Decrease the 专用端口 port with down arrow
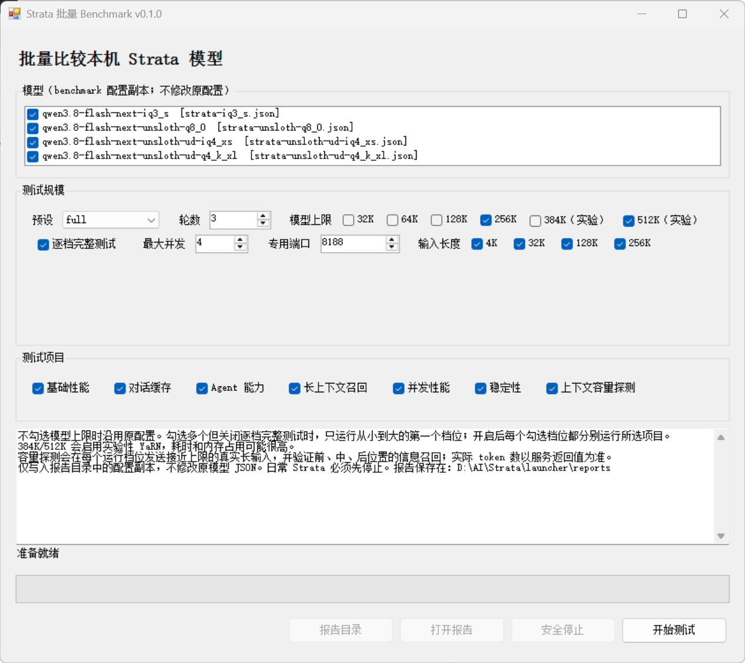 392,247
